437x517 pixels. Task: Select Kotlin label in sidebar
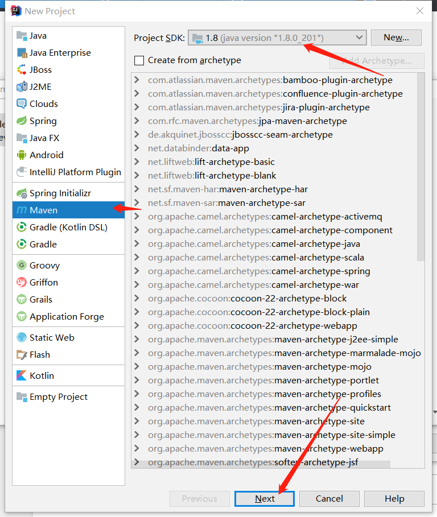(42, 375)
